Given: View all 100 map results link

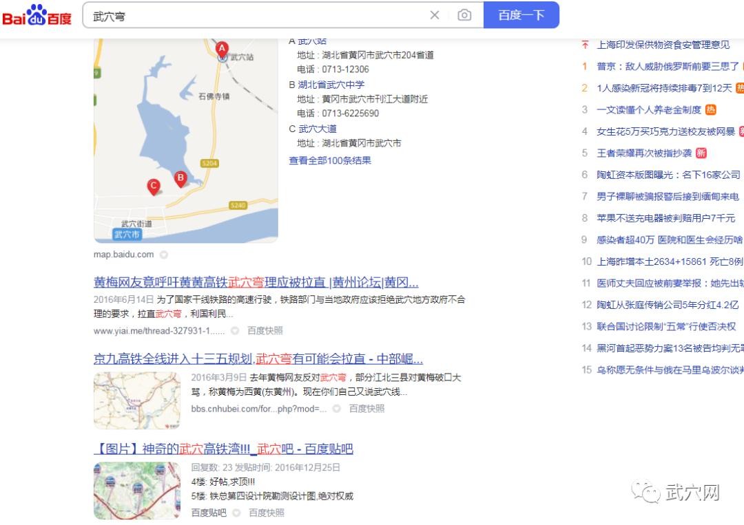Looking at the screenshot, I should click(x=330, y=160).
